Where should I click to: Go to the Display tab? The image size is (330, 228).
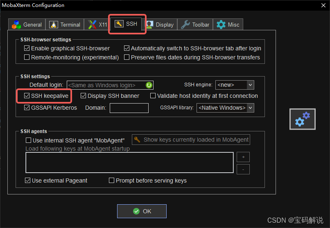coord(160,25)
